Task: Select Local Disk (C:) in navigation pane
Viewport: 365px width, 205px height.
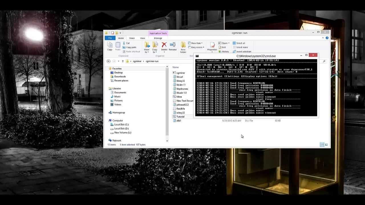Action: tap(121, 124)
